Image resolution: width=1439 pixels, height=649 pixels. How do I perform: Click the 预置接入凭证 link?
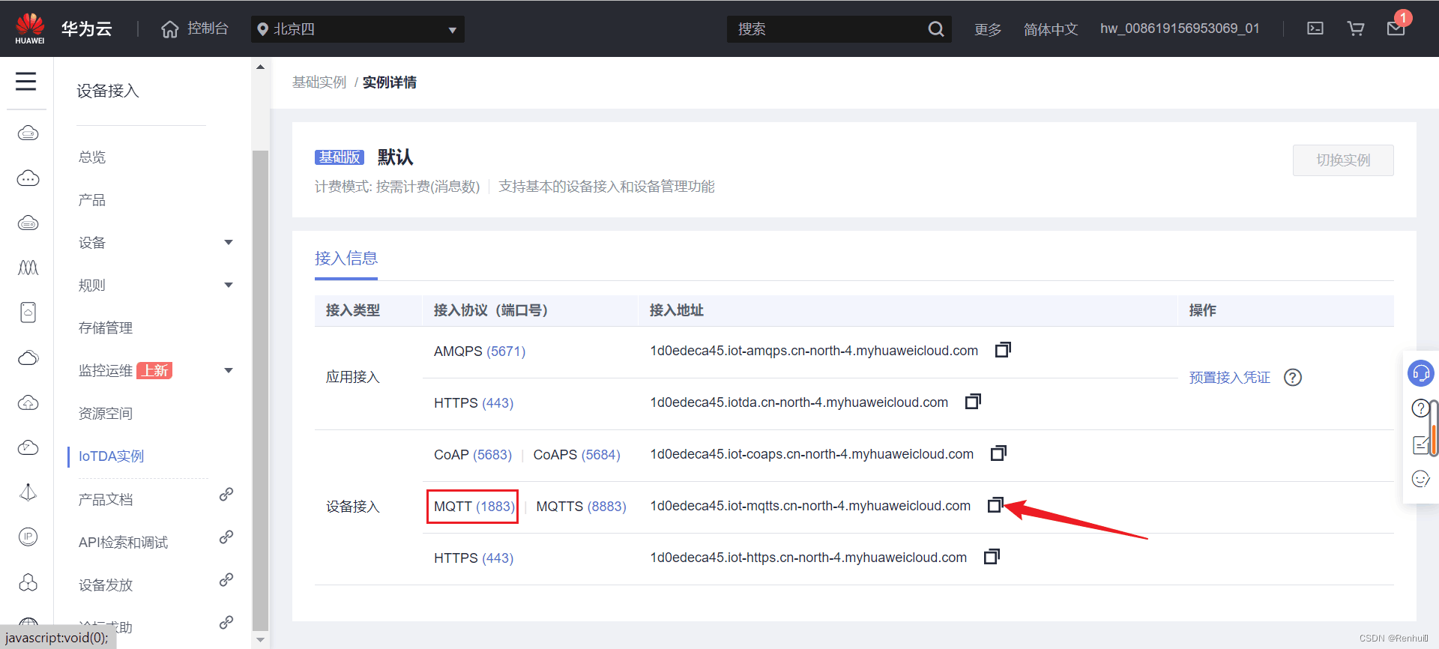click(1229, 378)
